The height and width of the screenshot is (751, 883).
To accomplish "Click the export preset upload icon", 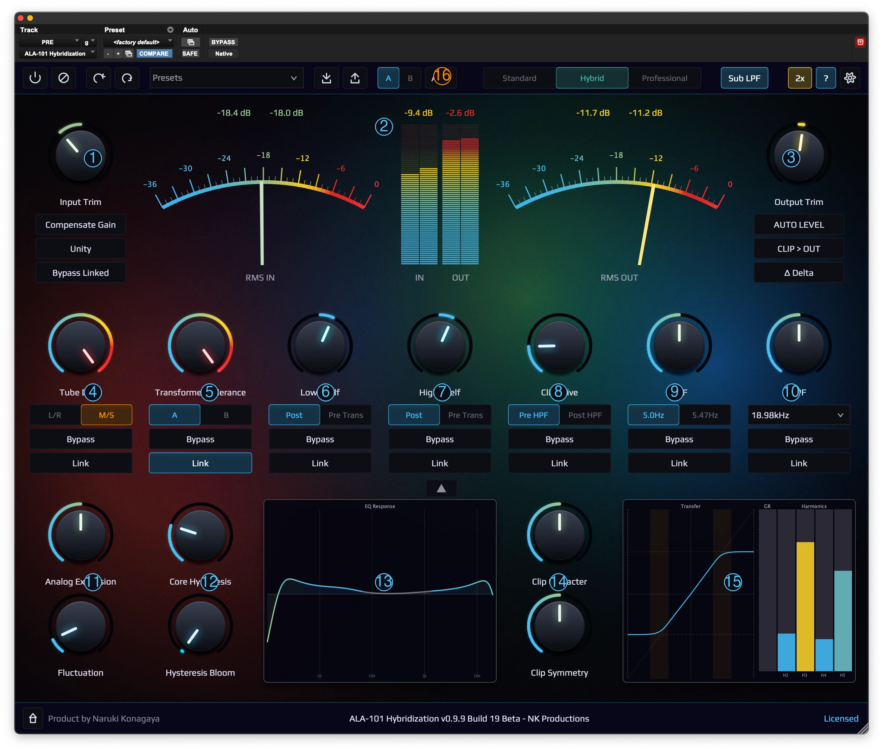I will (355, 78).
